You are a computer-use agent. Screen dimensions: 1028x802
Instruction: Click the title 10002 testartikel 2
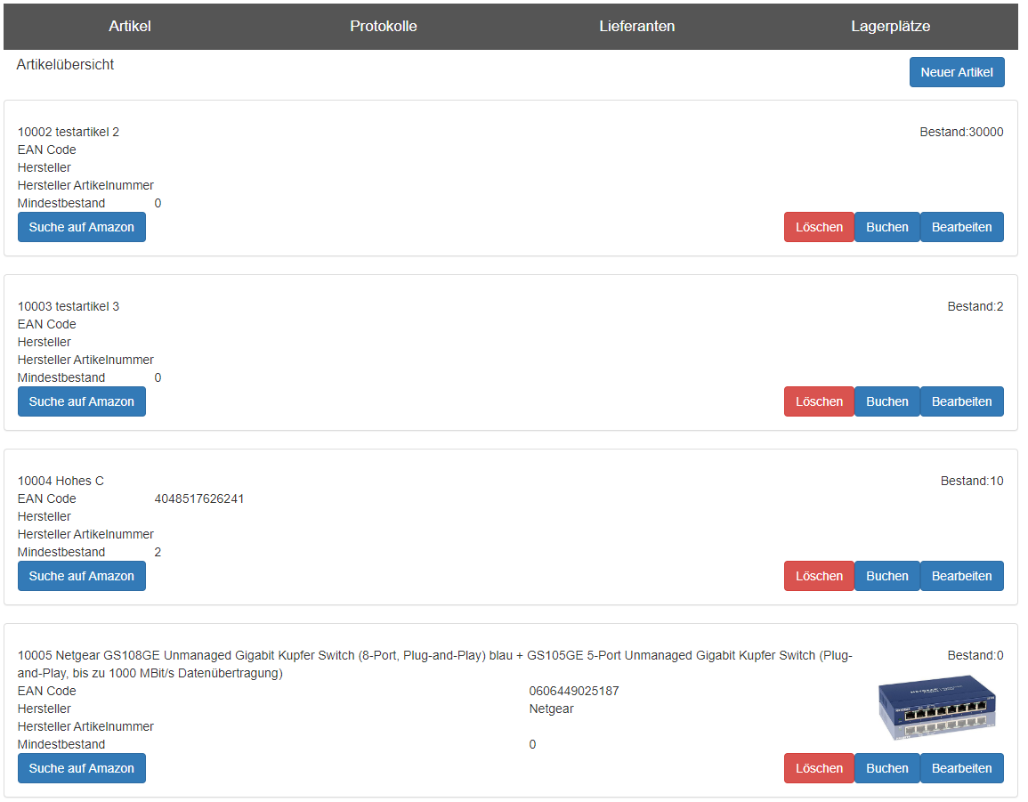coord(69,132)
